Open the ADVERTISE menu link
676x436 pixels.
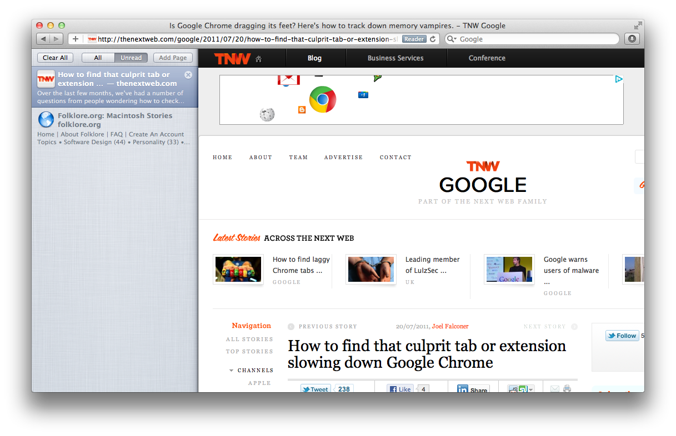343,158
